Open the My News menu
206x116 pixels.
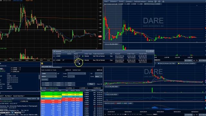(8, 96)
